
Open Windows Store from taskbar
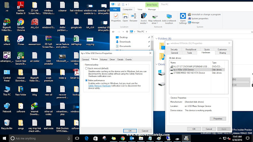coord(95,138)
